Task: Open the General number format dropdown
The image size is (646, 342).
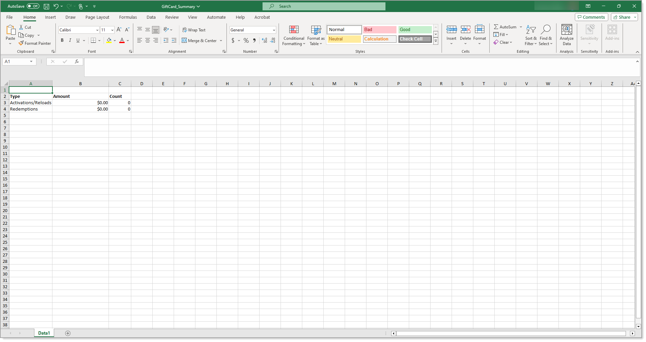Action: coord(274,30)
